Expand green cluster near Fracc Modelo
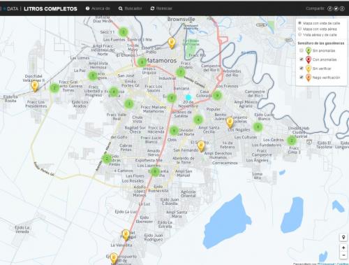349x265 pixels. [x=181, y=73]
